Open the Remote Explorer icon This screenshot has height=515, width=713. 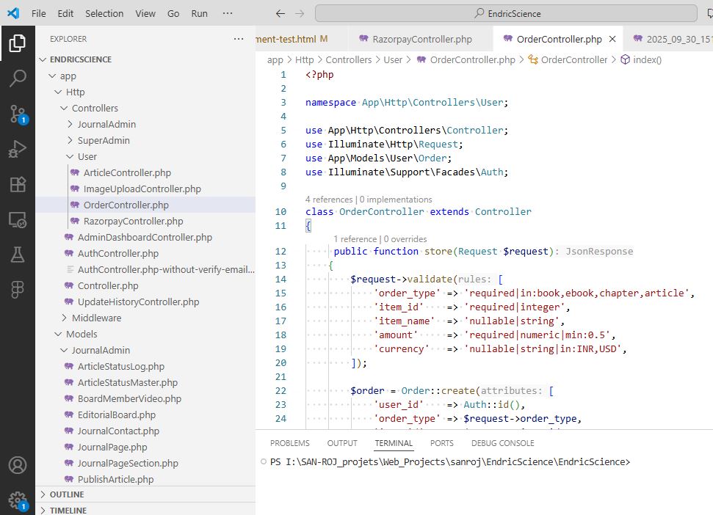click(18, 218)
